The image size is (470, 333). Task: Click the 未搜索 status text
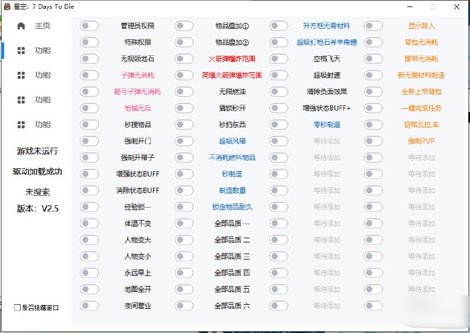pyautogui.click(x=38, y=192)
